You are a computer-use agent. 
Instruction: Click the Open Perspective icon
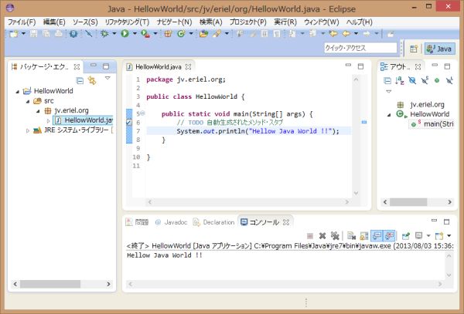coord(414,49)
